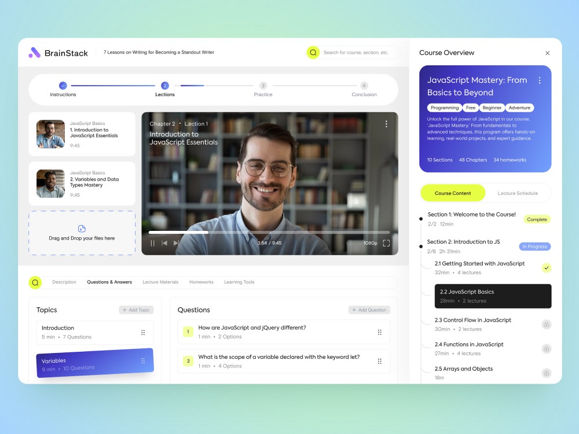Click the Free tag

pyautogui.click(x=470, y=108)
